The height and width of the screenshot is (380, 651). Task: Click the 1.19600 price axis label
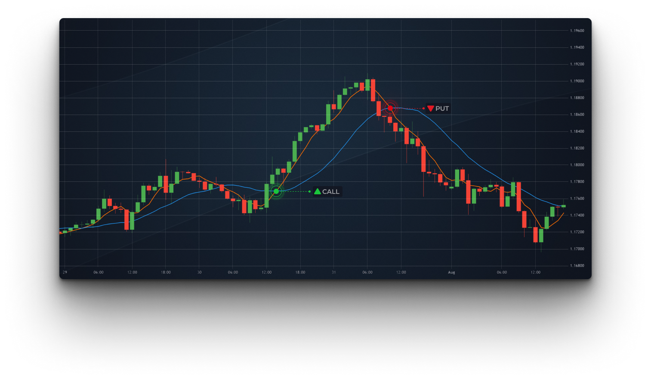tap(577, 31)
